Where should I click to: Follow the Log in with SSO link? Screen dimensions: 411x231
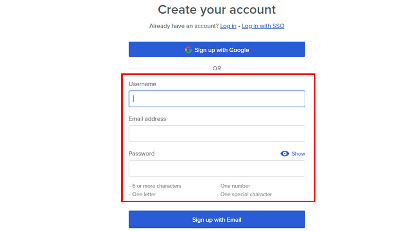coord(263,26)
